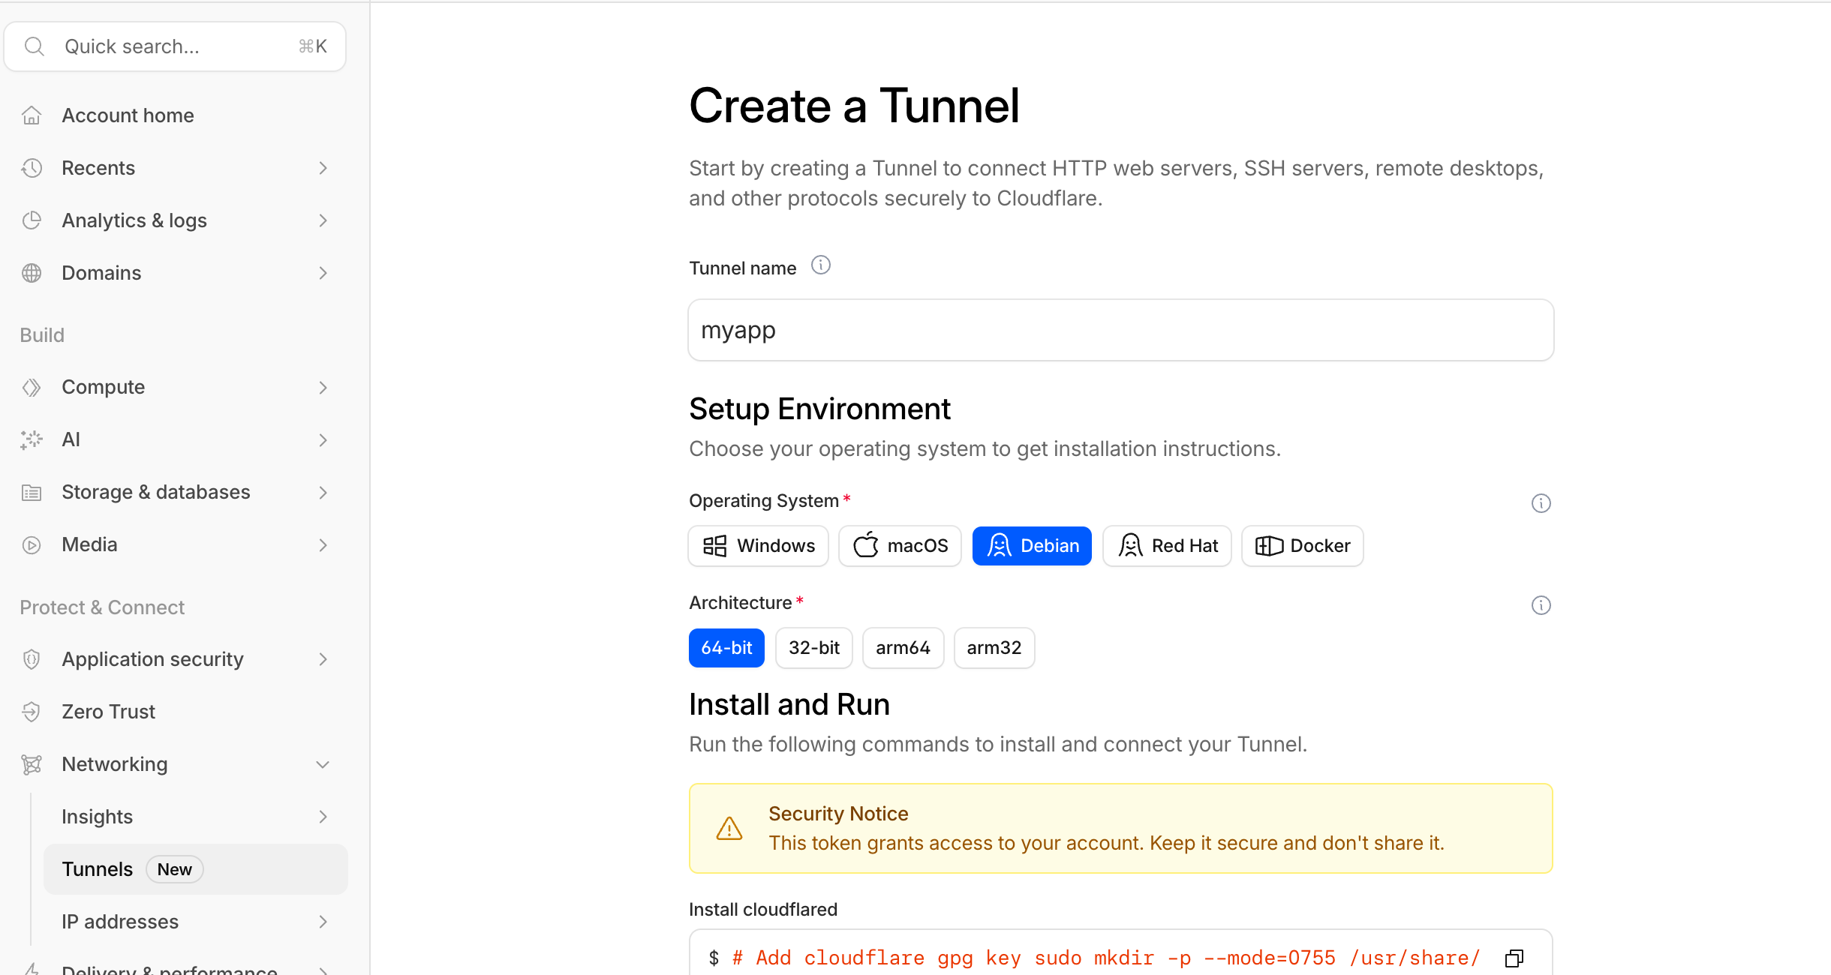Image resolution: width=1831 pixels, height=975 pixels.
Task: Click the Security Notice warning icon
Action: pyautogui.click(x=729, y=829)
